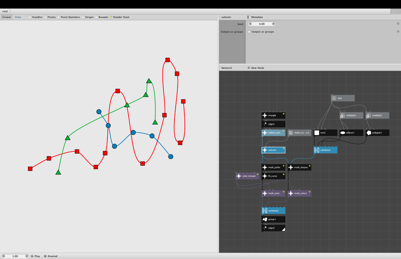Open the Seed parameter options arrow
The height and width of the screenshot is (259, 401).
398,24
